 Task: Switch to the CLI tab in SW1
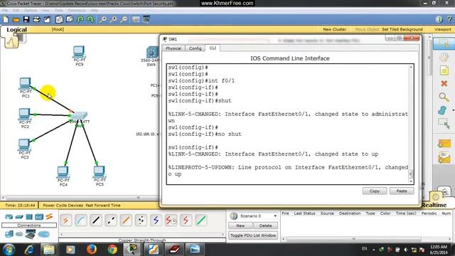213,48
